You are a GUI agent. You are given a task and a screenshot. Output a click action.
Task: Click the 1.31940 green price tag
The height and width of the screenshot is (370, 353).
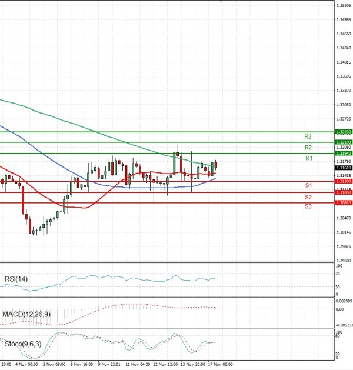pyautogui.click(x=343, y=153)
